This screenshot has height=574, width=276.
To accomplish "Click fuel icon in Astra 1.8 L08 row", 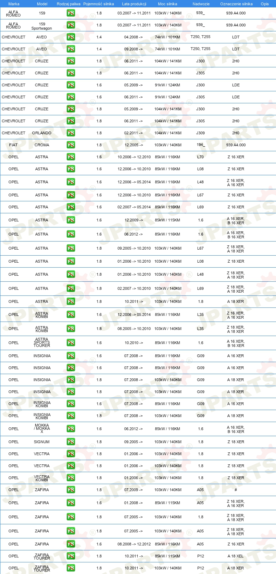I will point(71,261).
